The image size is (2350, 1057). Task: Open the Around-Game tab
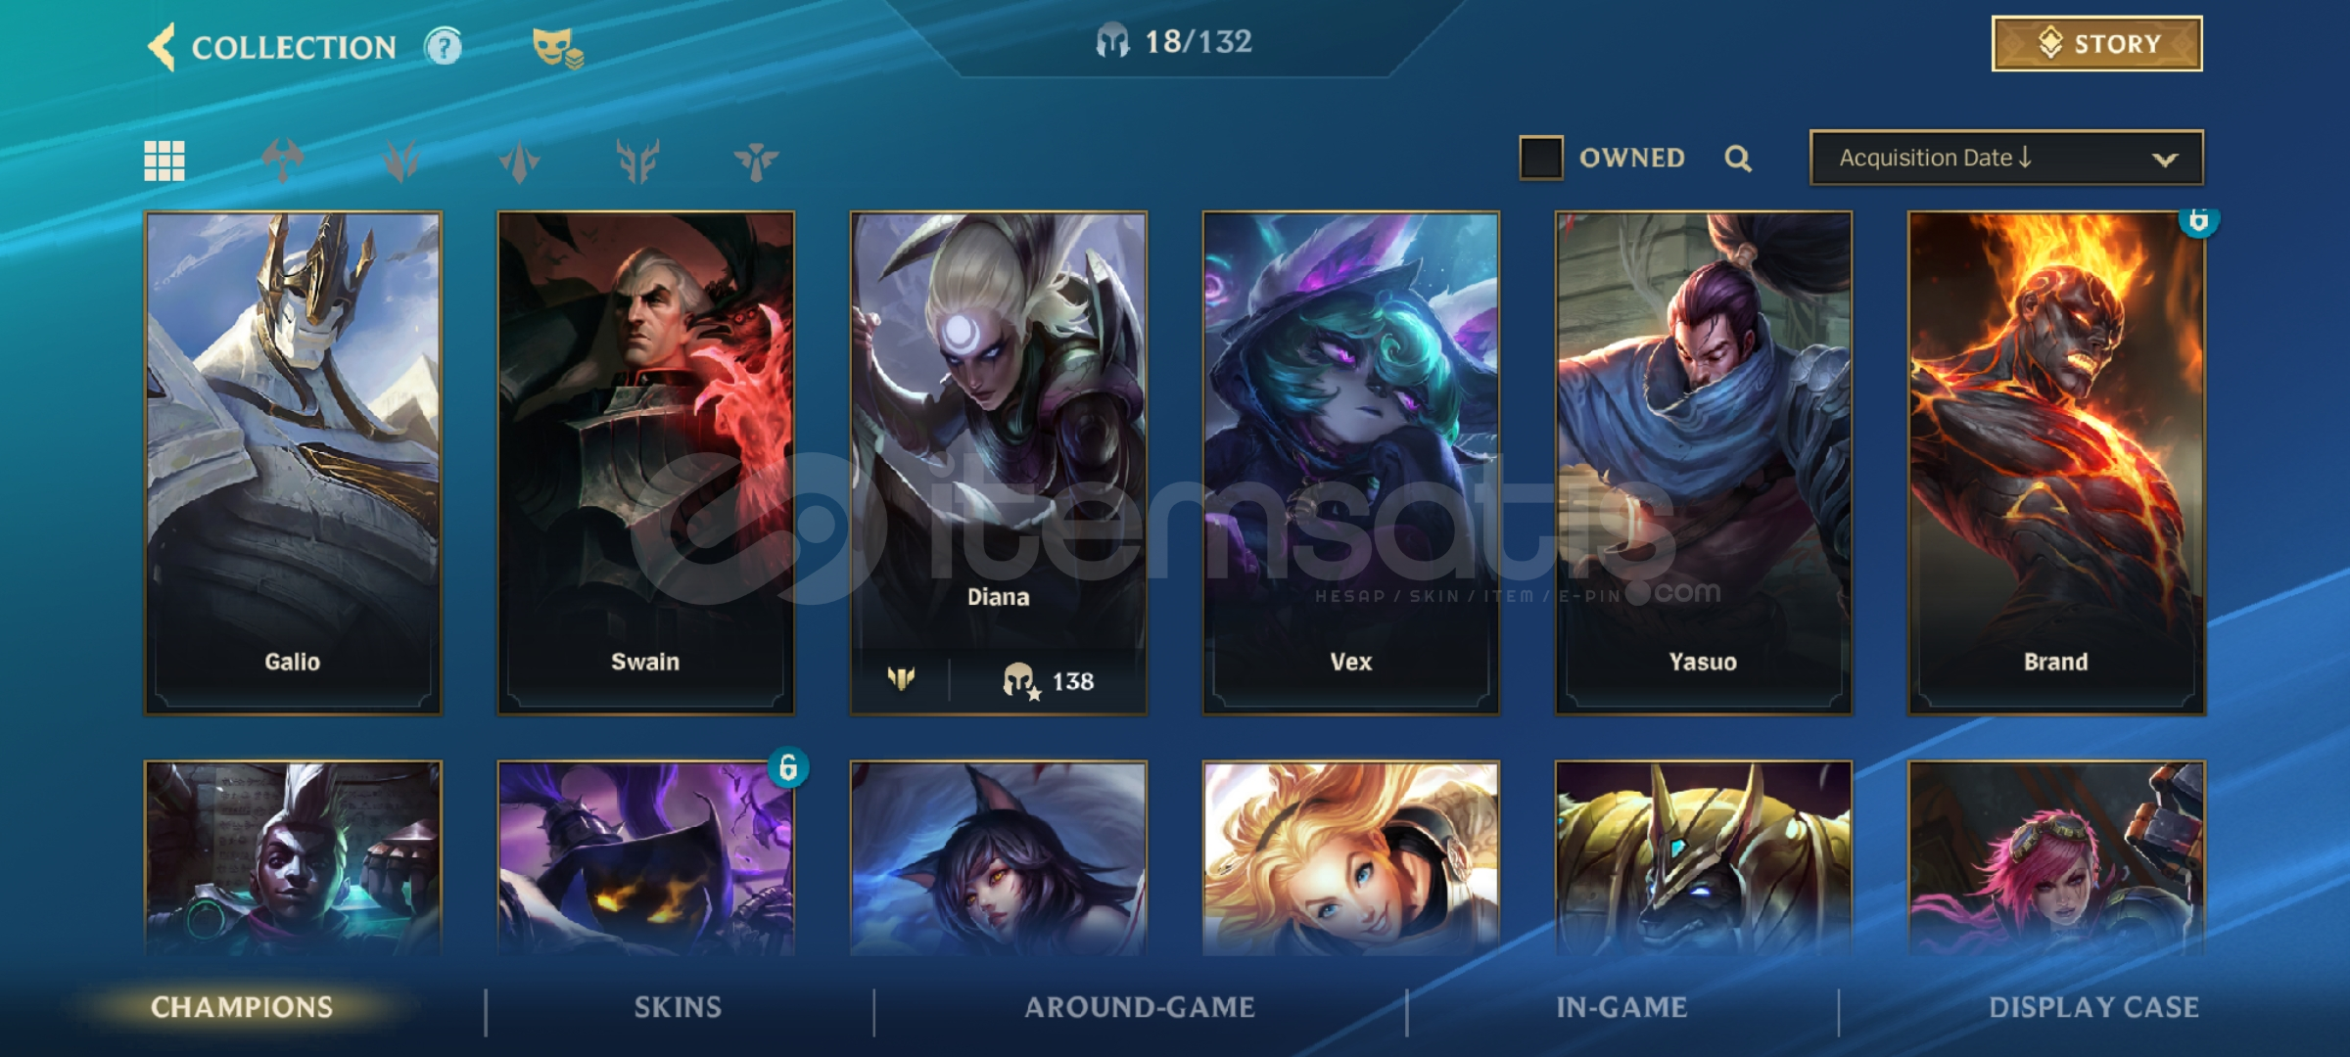[1140, 1007]
